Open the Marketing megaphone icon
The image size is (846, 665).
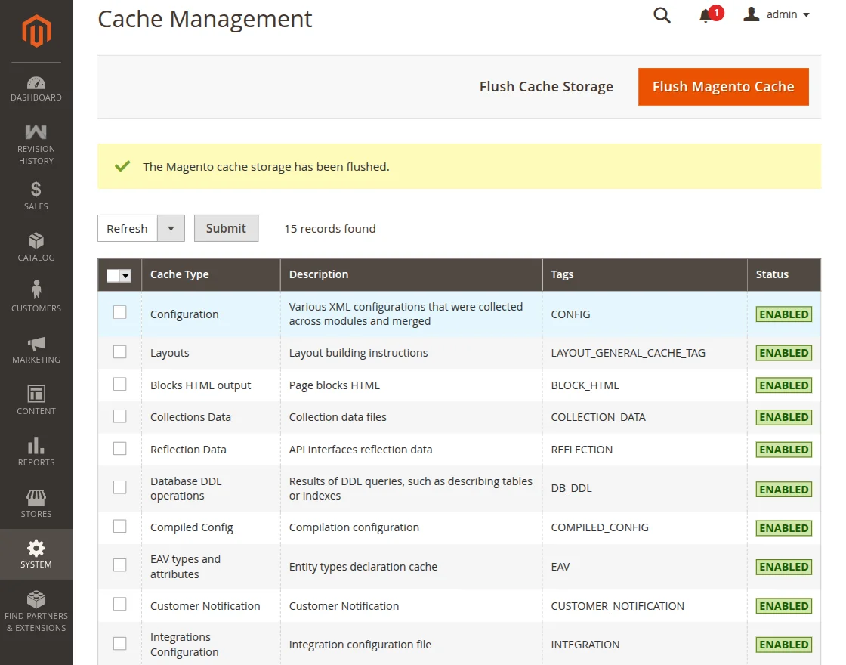(36, 343)
